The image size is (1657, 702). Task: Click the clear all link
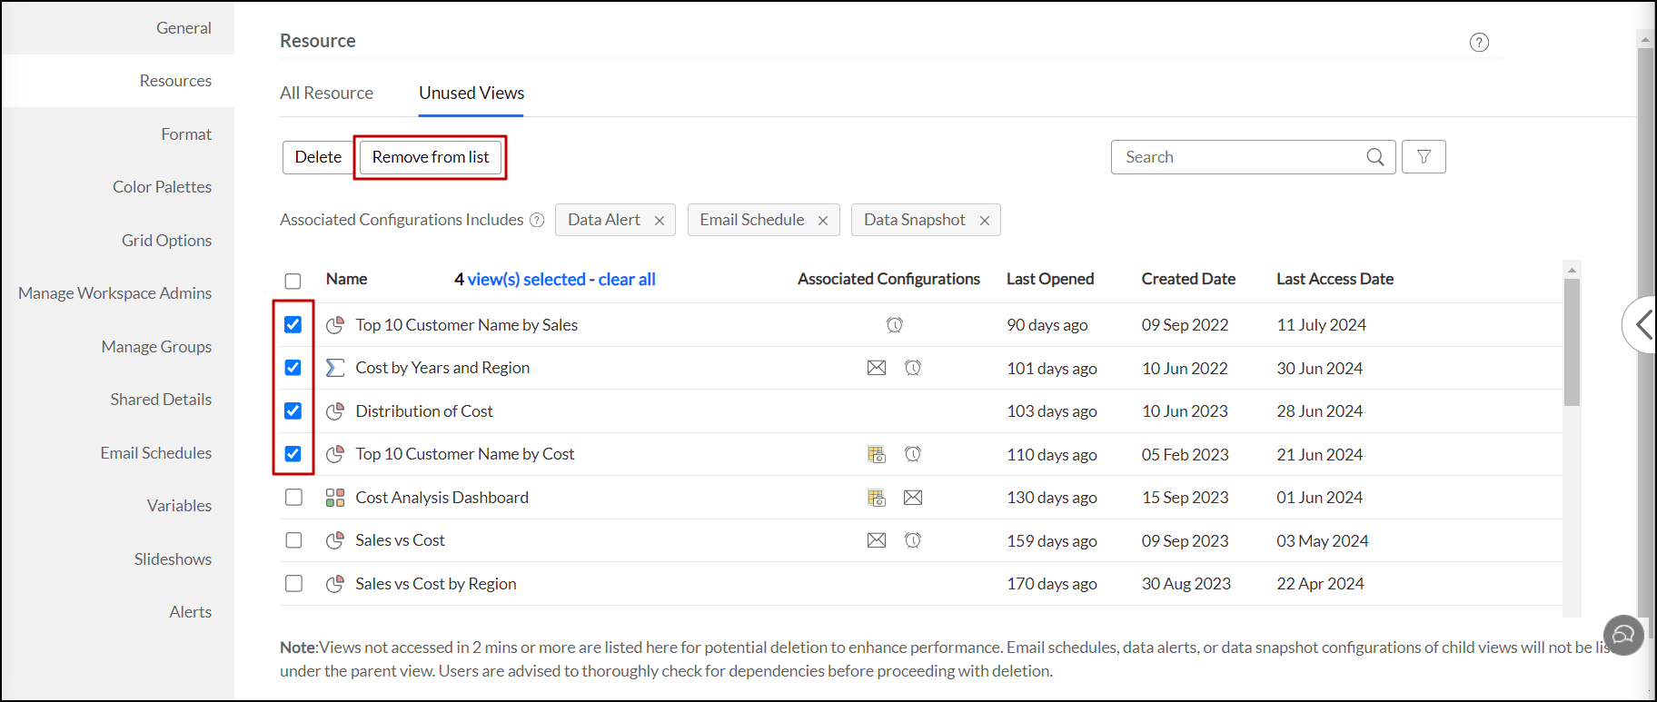click(627, 280)
